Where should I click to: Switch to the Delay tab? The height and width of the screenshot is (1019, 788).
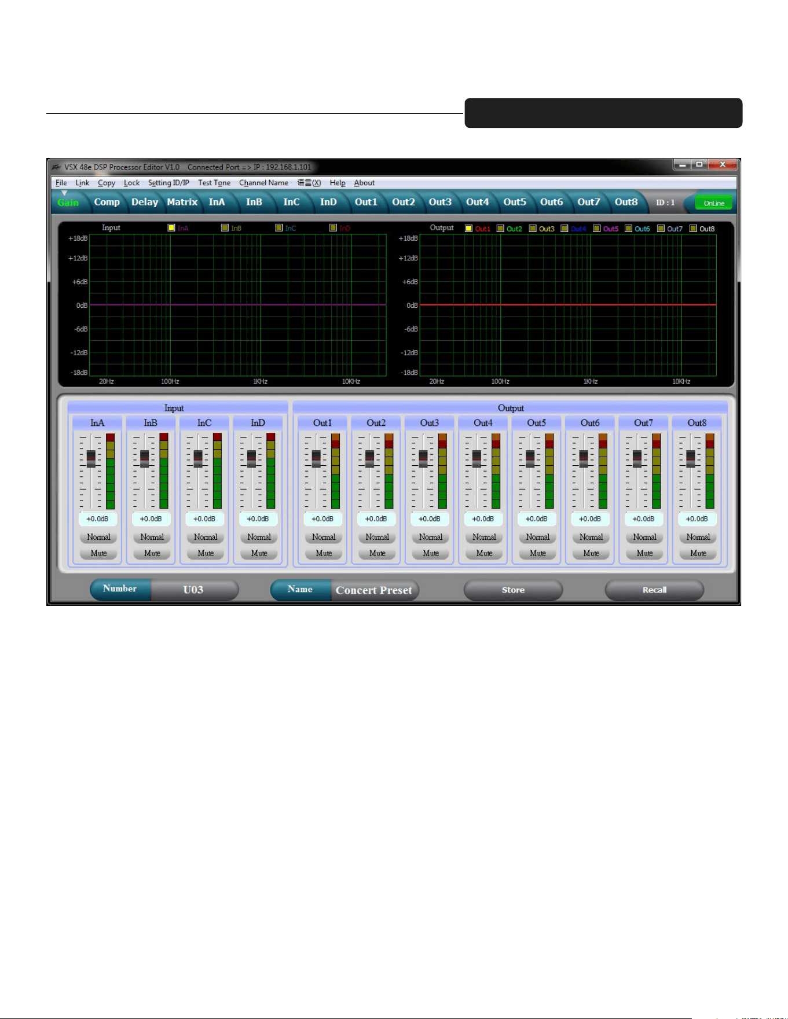(x=145, y=203)
